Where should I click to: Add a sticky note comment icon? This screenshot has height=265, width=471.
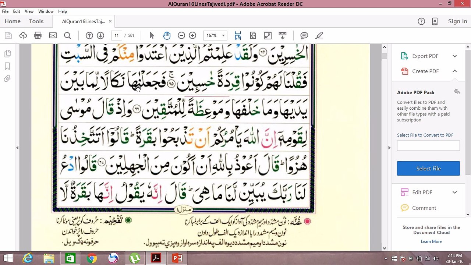pos(304,35)
